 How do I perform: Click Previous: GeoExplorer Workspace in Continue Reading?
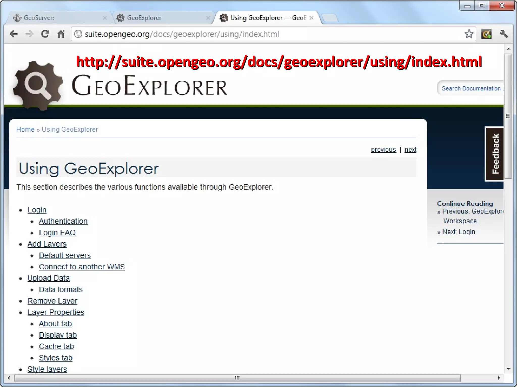471,216
